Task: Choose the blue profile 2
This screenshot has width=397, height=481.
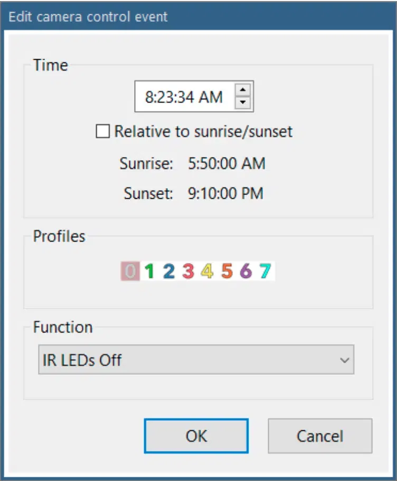Action: tap(168, 272)
